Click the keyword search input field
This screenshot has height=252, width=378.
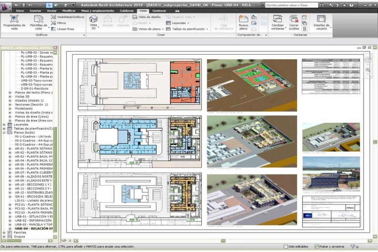[291, 5]
